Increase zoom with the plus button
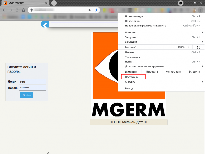This screenshot has height=154, width=205. click(189, 47)
